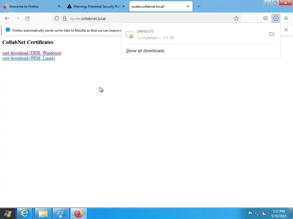This screenshot has width=293, height=219.
Task: Download the cert in PEM Linux format
Action: [29, 58]
